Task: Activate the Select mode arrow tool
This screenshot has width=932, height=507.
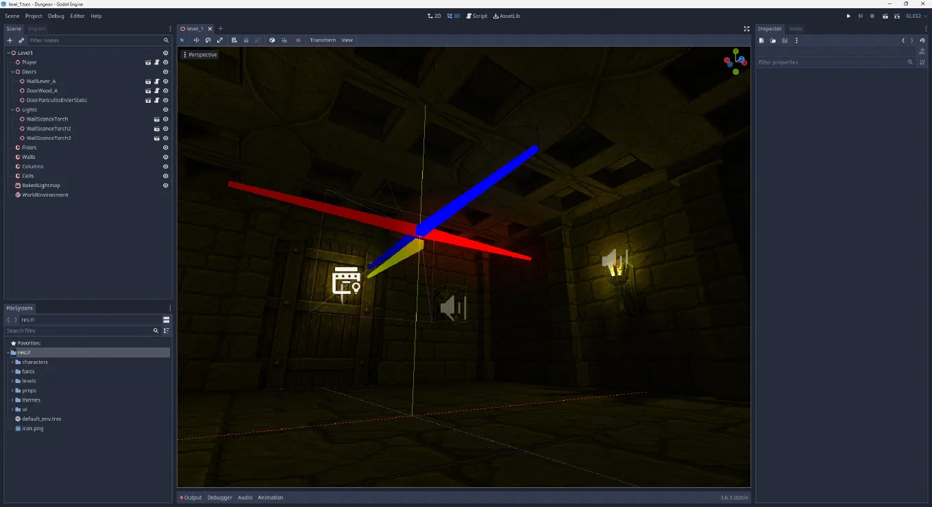Action: click(x=182, y=40)
